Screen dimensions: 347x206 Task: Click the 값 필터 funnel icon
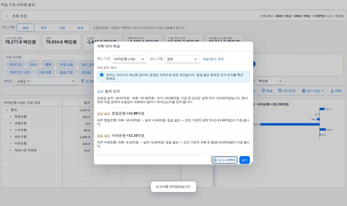coord(83,81)
